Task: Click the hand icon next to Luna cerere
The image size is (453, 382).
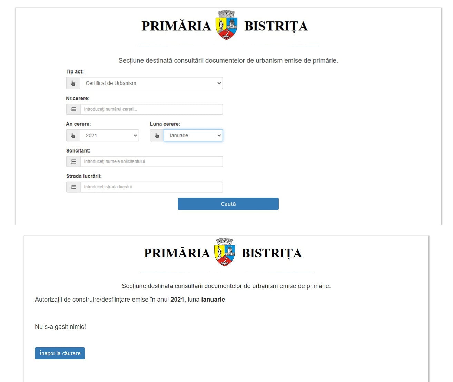Action: (157, 136)
